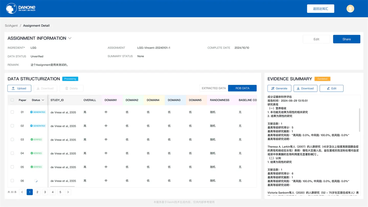368x207 pixels.
Task: Click the DOMAIN1 column header
Action: [111, 100]
